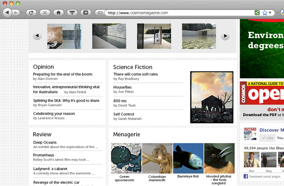Click author name 'by Bryan Gaensler'
The height and width of the screenshot is (186, 284).
pos(47,105)
